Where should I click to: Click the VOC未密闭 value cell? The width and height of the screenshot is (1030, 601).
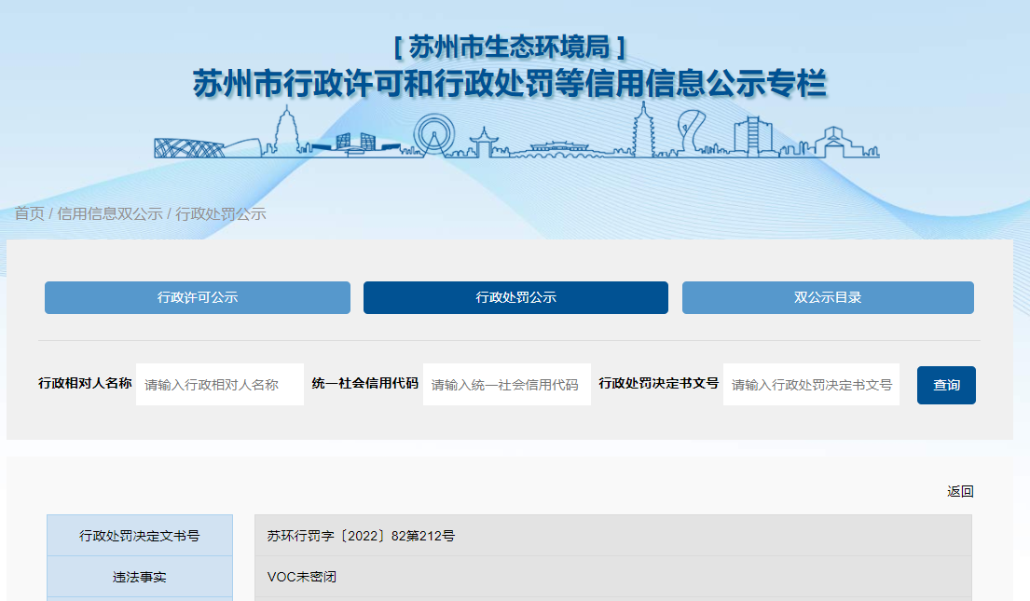[613, 577]
